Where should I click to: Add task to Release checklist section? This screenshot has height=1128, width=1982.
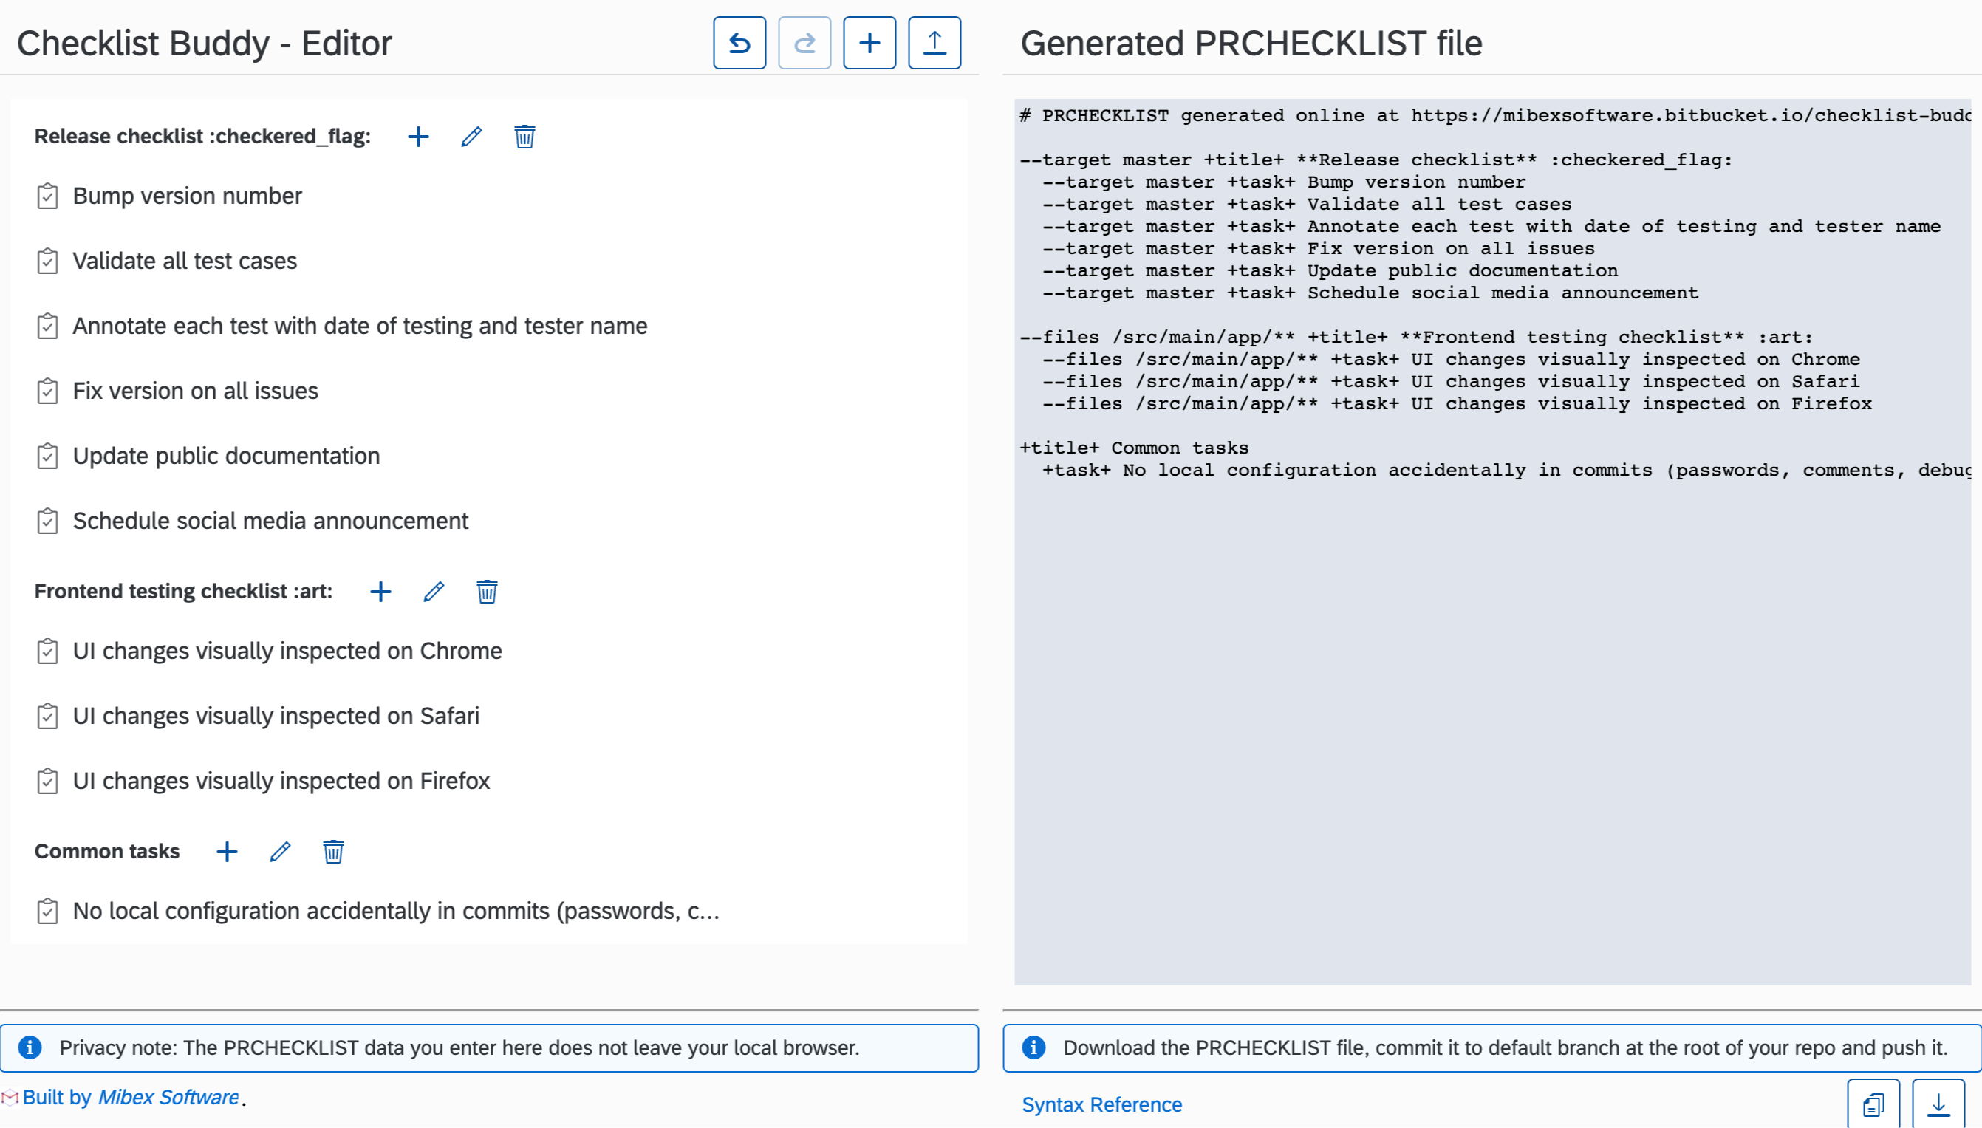coord(418,137)
